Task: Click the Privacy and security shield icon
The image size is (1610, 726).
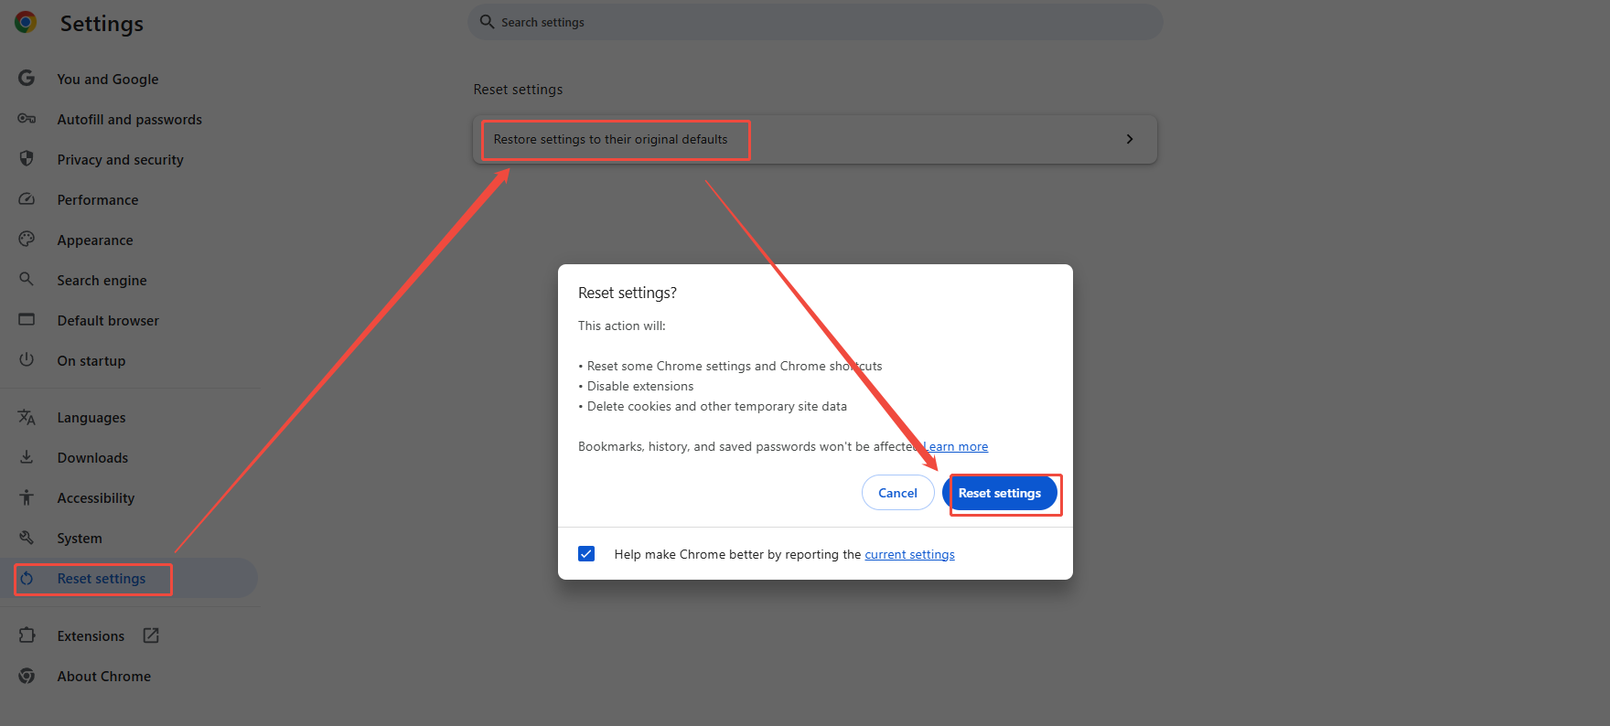Action: 27,159
